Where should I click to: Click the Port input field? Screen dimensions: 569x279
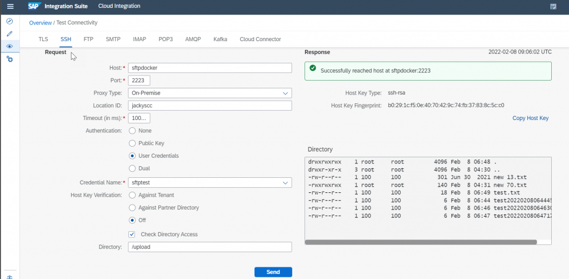point(139,80)
